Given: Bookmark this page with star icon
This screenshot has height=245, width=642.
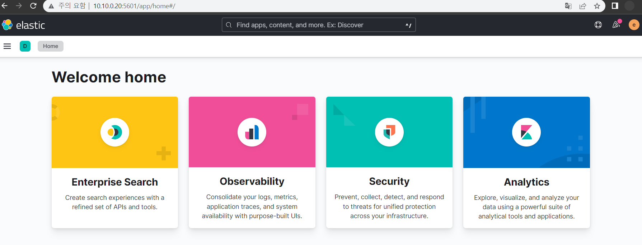Looking at the screenshot, I should [x=597, y=6].
